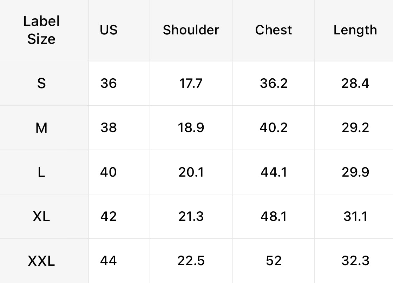Select the XXL size row label

[x=41, y=261]
